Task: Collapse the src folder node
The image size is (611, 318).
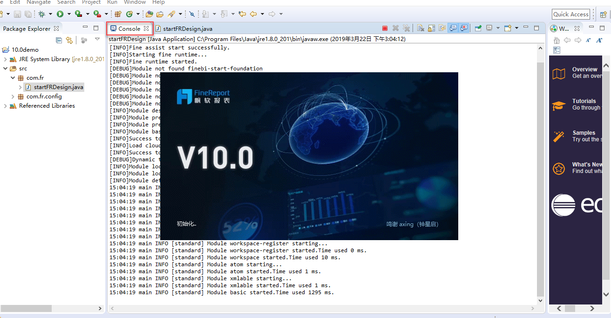Action: pyautogui.click(x=6, y=69)
